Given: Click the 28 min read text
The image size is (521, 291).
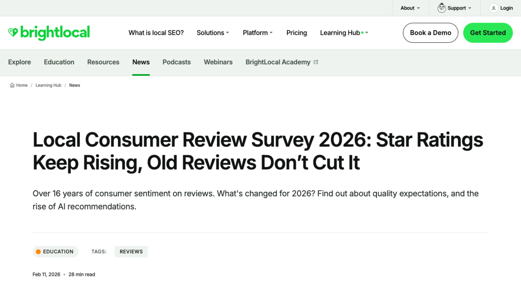Looking at the screenshot, I should point(82,274).
